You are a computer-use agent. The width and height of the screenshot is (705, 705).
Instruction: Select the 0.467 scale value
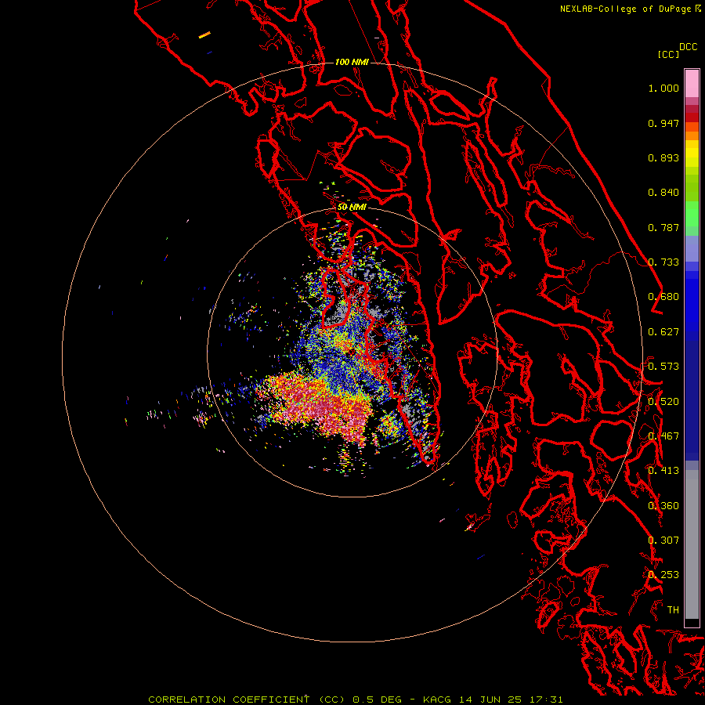click(x=663, y=436)
